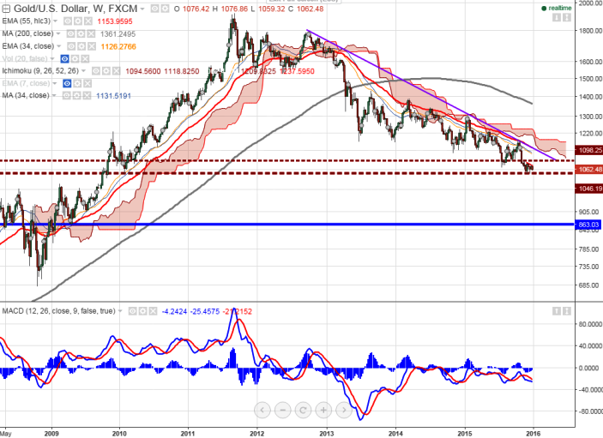
Task: Open Vol (20, false) dropdown arrow
Action: tap(52, 59)
